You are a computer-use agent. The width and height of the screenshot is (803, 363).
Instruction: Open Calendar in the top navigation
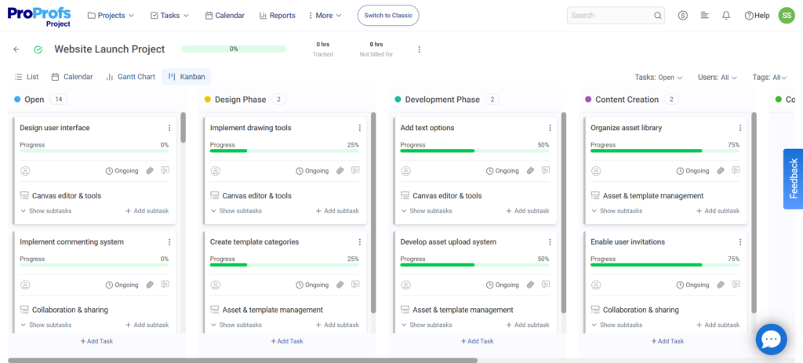coord(225,16)
